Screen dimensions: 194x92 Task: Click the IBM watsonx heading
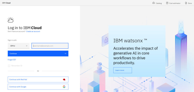(x=130, y=41)
